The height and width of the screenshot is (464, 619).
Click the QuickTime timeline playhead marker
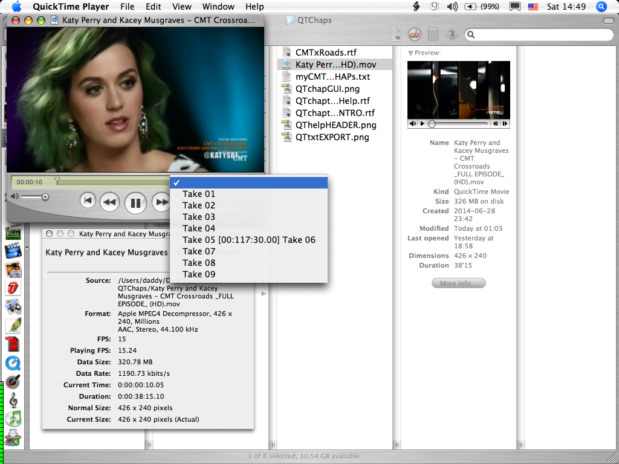(57, 181)
